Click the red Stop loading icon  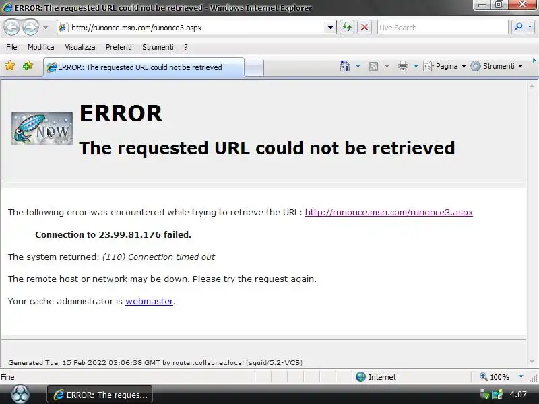coord(364,27)
